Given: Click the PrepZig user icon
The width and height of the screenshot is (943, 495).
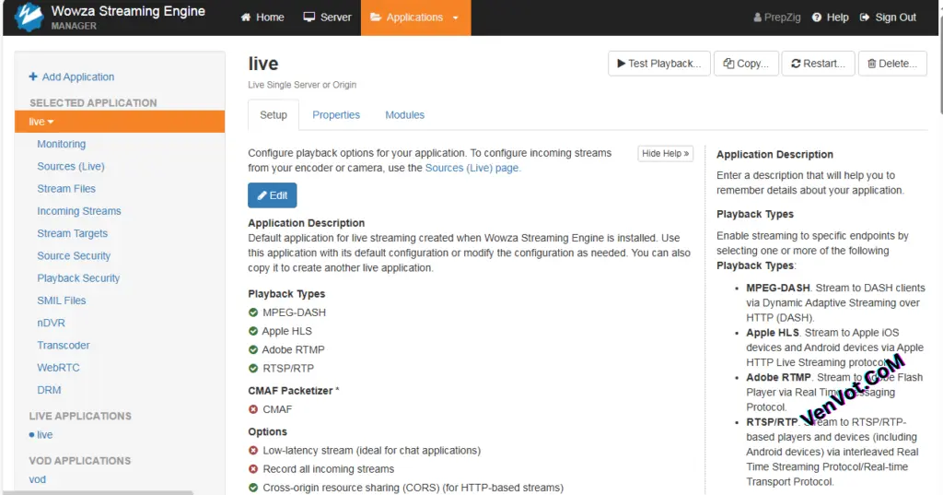Looking at the screenshot, I should coord(757,18).
